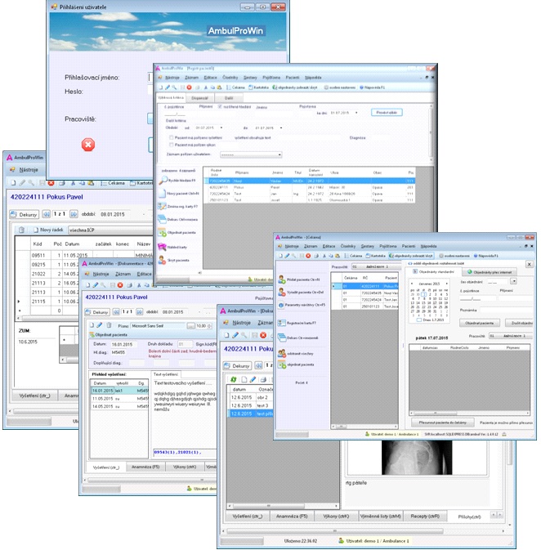Click Náhled karty pink icon in Registr sidebar
The height and width of the screenshot is (550, 541).
coord(162,247)
